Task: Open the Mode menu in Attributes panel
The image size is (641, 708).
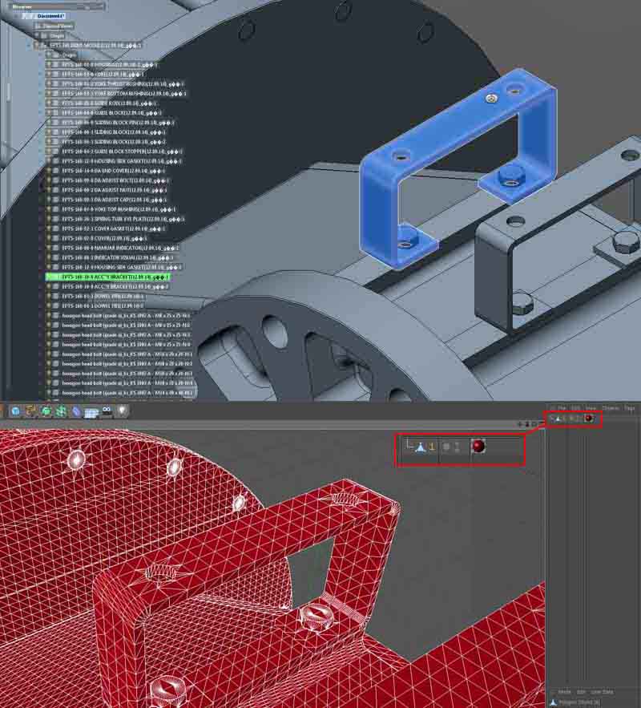Action: pos(564,692)
